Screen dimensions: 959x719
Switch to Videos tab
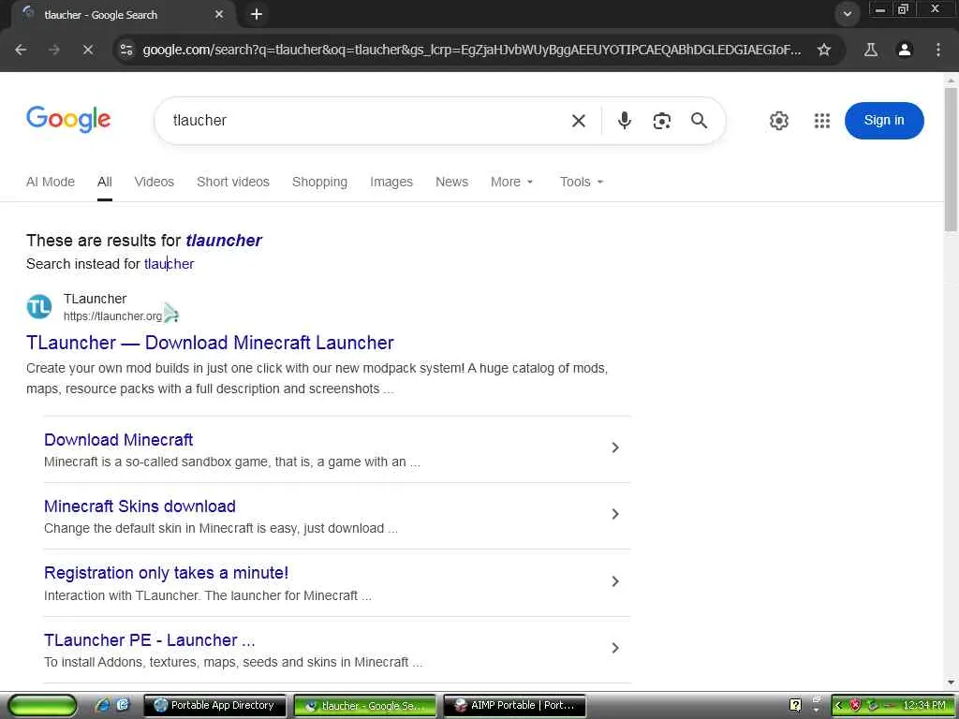155,182
